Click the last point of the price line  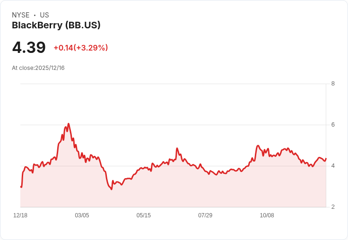326,159
